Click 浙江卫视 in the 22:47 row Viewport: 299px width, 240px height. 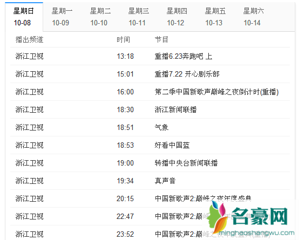click(29, 216)
